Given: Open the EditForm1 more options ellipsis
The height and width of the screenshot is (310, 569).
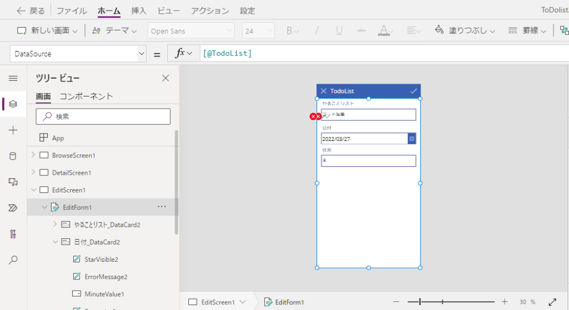Looking at the screenshot, I should point(162,207).
